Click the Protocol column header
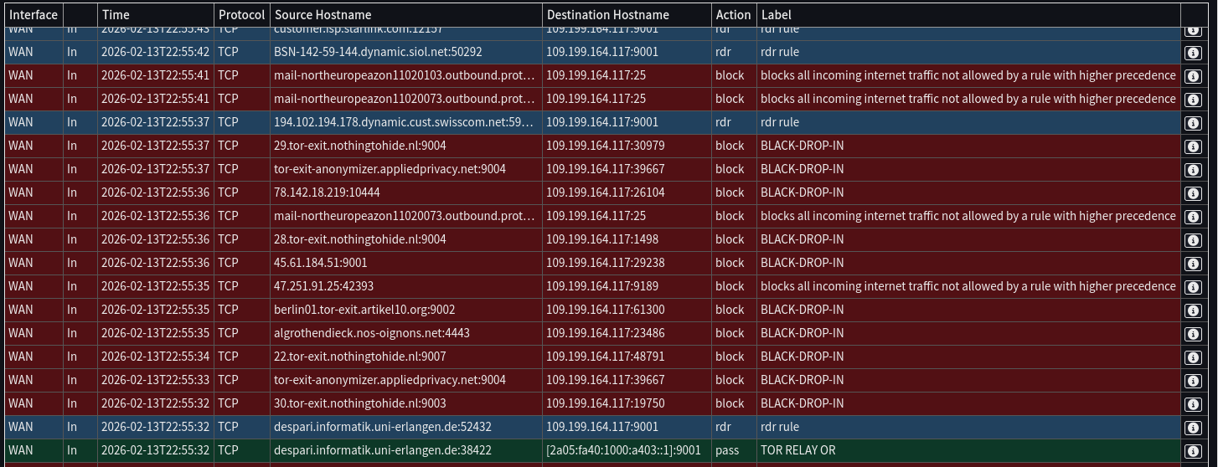 241,14
